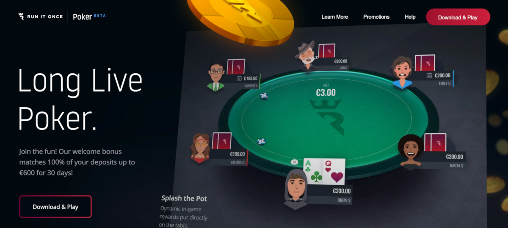This screenshot has width=508, height=228.
Task: Click the Run It Once crown logo
Action: pyautogui.click(x=21, y=17)
